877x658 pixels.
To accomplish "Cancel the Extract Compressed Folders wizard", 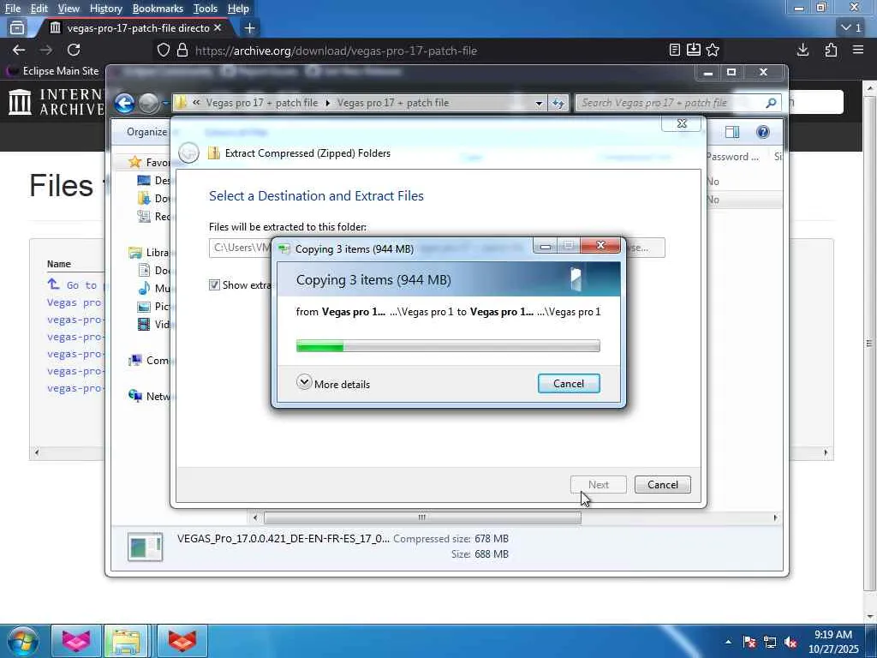I will coord(662,485).
